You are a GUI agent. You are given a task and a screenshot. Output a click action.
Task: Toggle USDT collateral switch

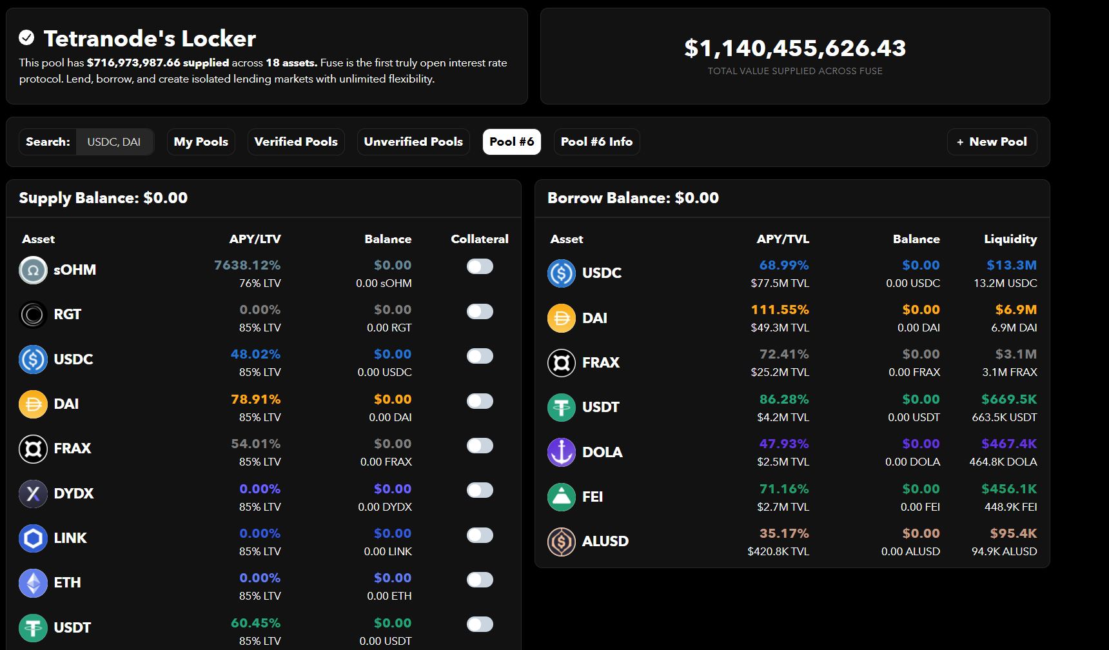click(480, 624)
